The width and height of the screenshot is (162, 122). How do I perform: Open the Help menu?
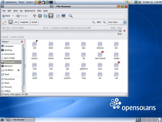click(45, 11)
